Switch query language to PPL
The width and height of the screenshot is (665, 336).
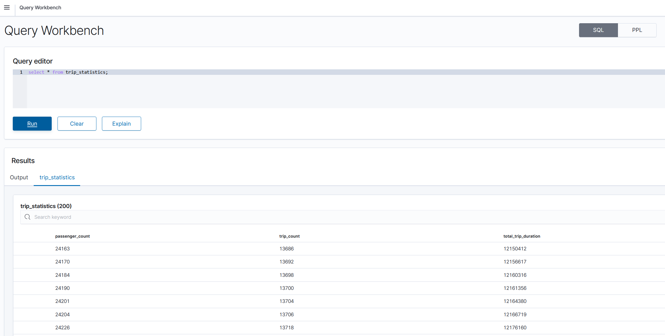pos(637,30)
